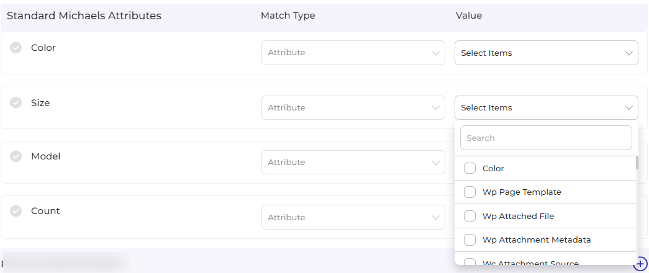Click the Standard Michaels Attributes header
The width and height of the screenshot is (649, 273).
click(84, 16)
